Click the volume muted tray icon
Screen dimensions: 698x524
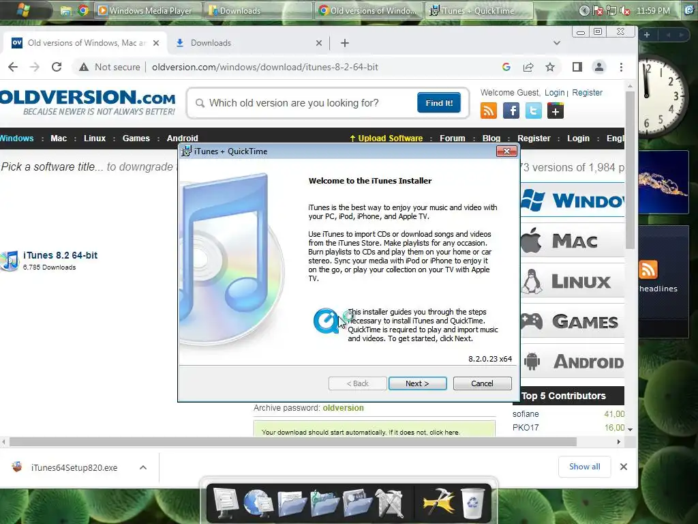(625, 11)
